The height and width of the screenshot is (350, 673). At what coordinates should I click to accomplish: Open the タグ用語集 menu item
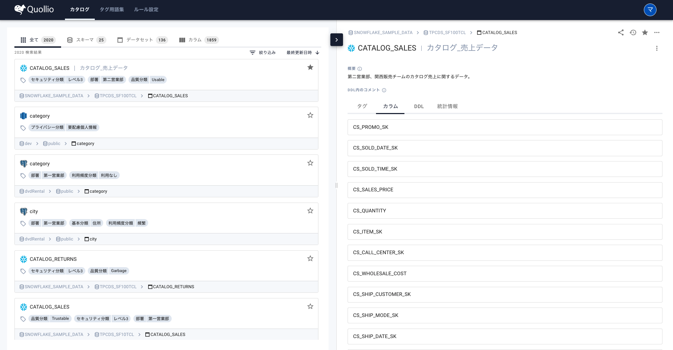coord(112,9)
